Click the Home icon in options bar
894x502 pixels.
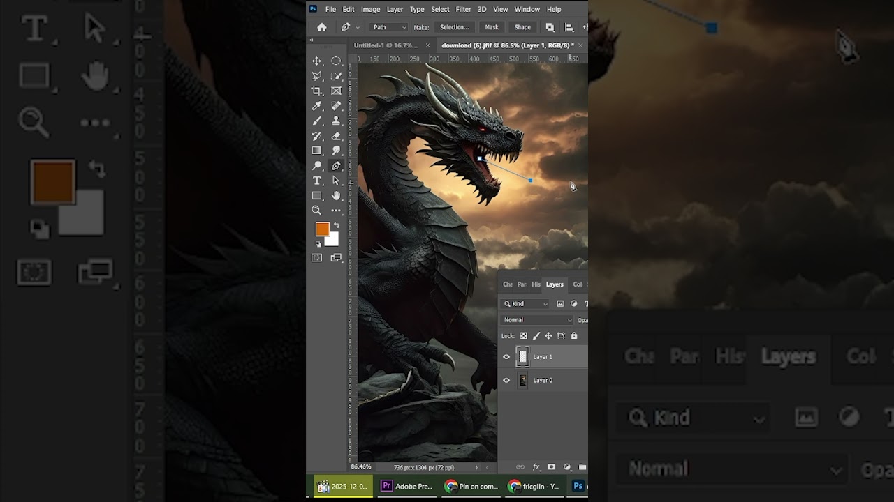(322, 27)
